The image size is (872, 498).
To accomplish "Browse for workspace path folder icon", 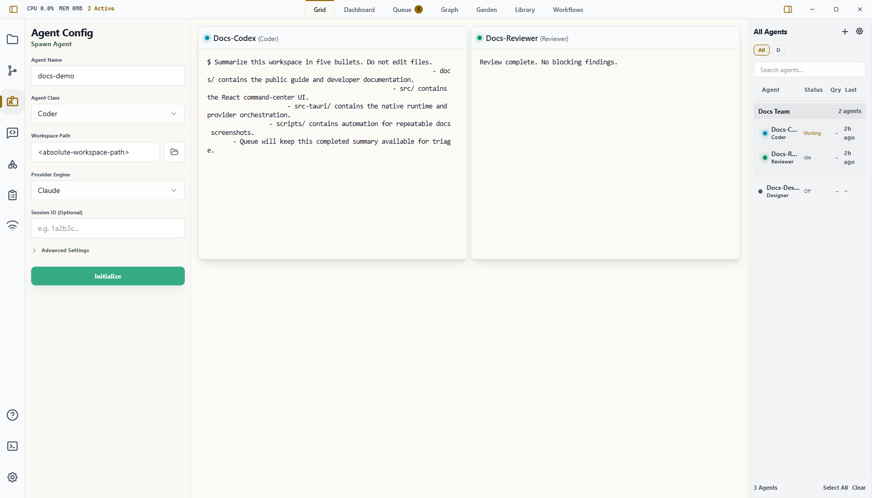I will point(174,152).
